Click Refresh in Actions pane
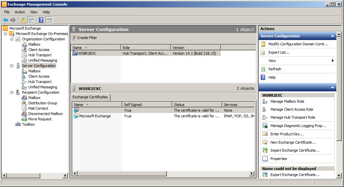This screenshot has height=187, width=344. (x=275, y=69)
